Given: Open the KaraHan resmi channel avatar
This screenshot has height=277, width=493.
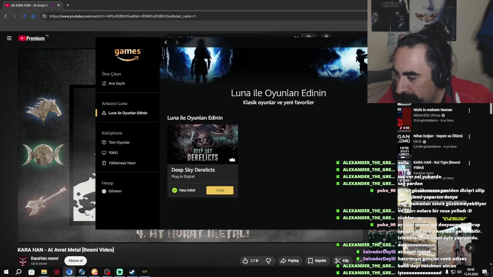Looking at the screenshot, I should [x=23, y=261].
